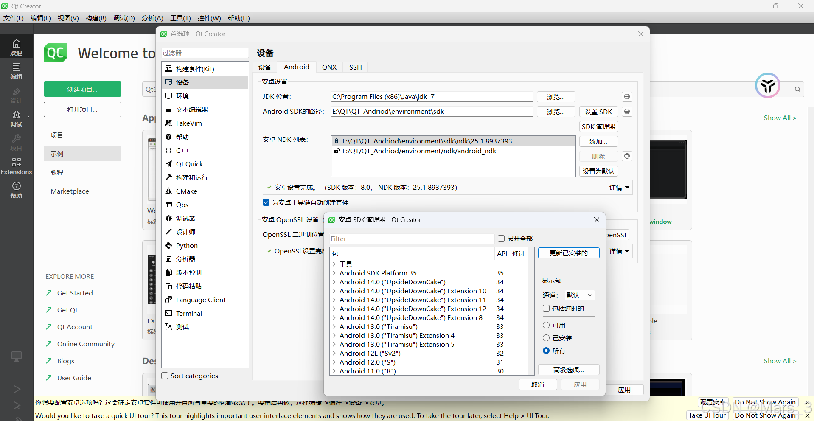Click 取消 in SDK manager dialog
This screenshot has height=421, width=814.
[x=538, y=385]
